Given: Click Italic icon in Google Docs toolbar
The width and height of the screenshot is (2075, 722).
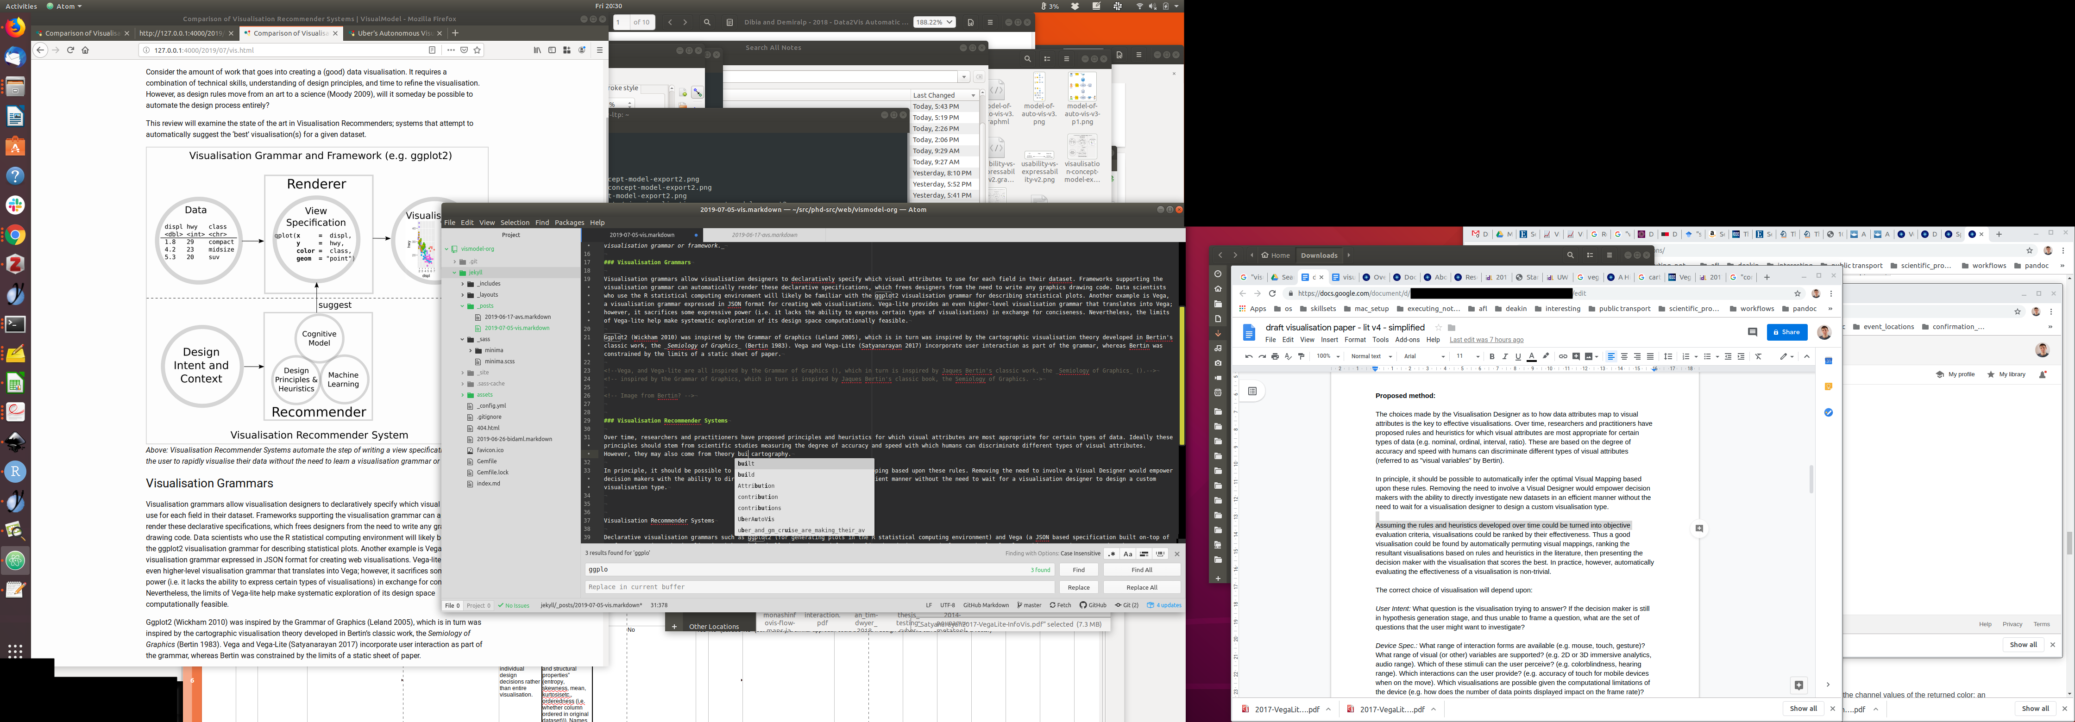Looking at the screenshot, I should (1505, 356).
